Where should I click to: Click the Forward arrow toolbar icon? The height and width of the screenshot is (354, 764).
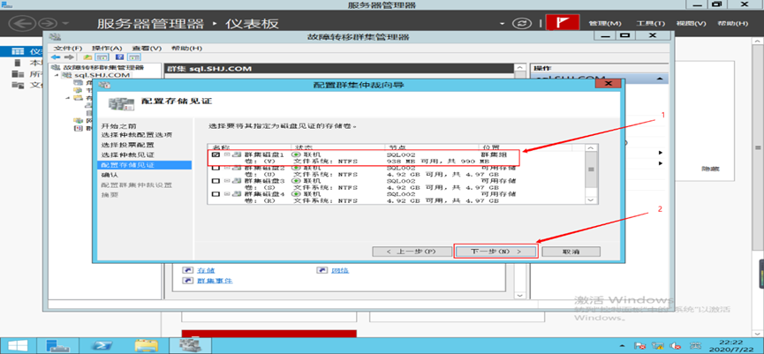pos(69,57)
